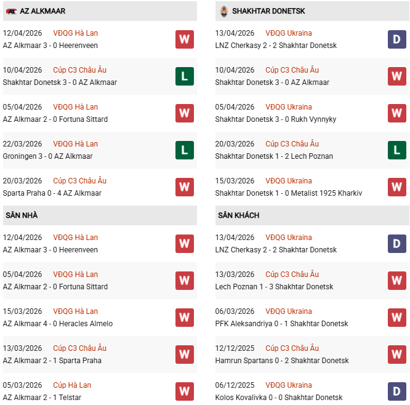Open Cúp Hà Lan league link on 05/03/2026
410x405 pixels.
[72, 385]
